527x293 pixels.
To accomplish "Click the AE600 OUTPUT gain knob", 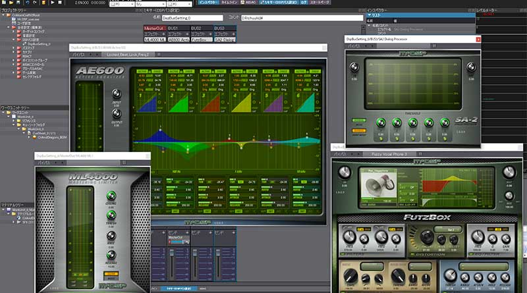I will (116, 113).
